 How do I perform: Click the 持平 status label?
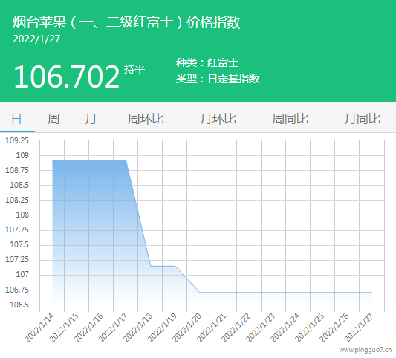(x=134, y=69)
